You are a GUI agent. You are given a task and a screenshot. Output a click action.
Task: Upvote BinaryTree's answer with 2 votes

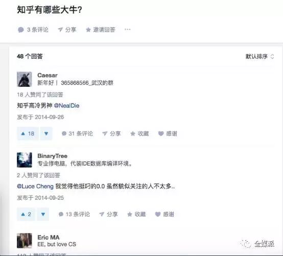[x=26, y=214]
